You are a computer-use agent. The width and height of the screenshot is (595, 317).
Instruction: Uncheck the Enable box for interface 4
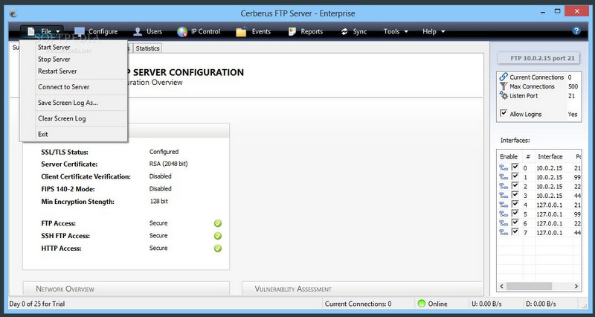tap(515, 204)
